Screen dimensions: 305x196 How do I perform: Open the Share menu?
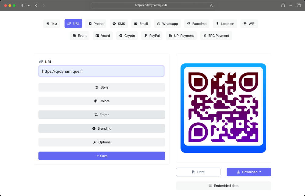283,5
